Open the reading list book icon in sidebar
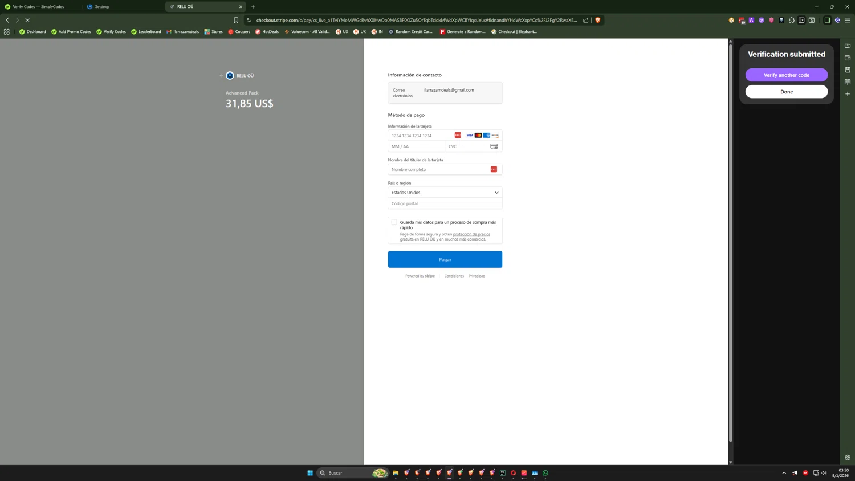 coord(848,82)
